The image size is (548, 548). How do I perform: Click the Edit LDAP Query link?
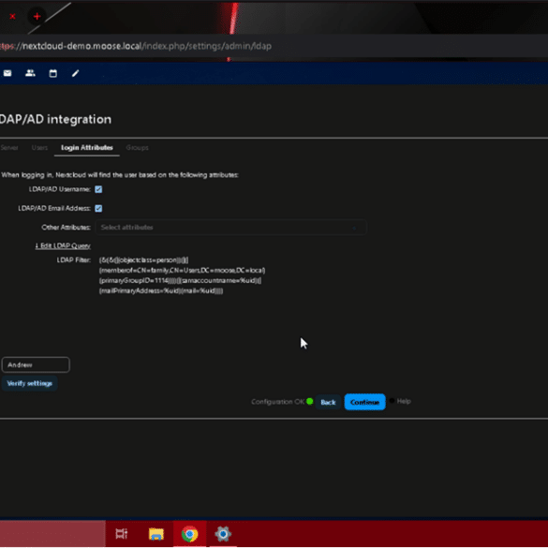coord(63,245)
